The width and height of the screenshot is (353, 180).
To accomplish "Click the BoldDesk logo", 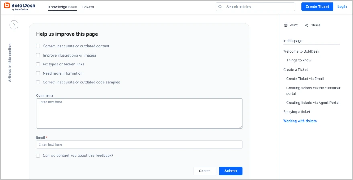I will 20,7.
